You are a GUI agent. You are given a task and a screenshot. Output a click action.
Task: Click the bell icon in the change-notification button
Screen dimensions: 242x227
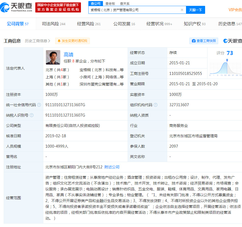59,41
